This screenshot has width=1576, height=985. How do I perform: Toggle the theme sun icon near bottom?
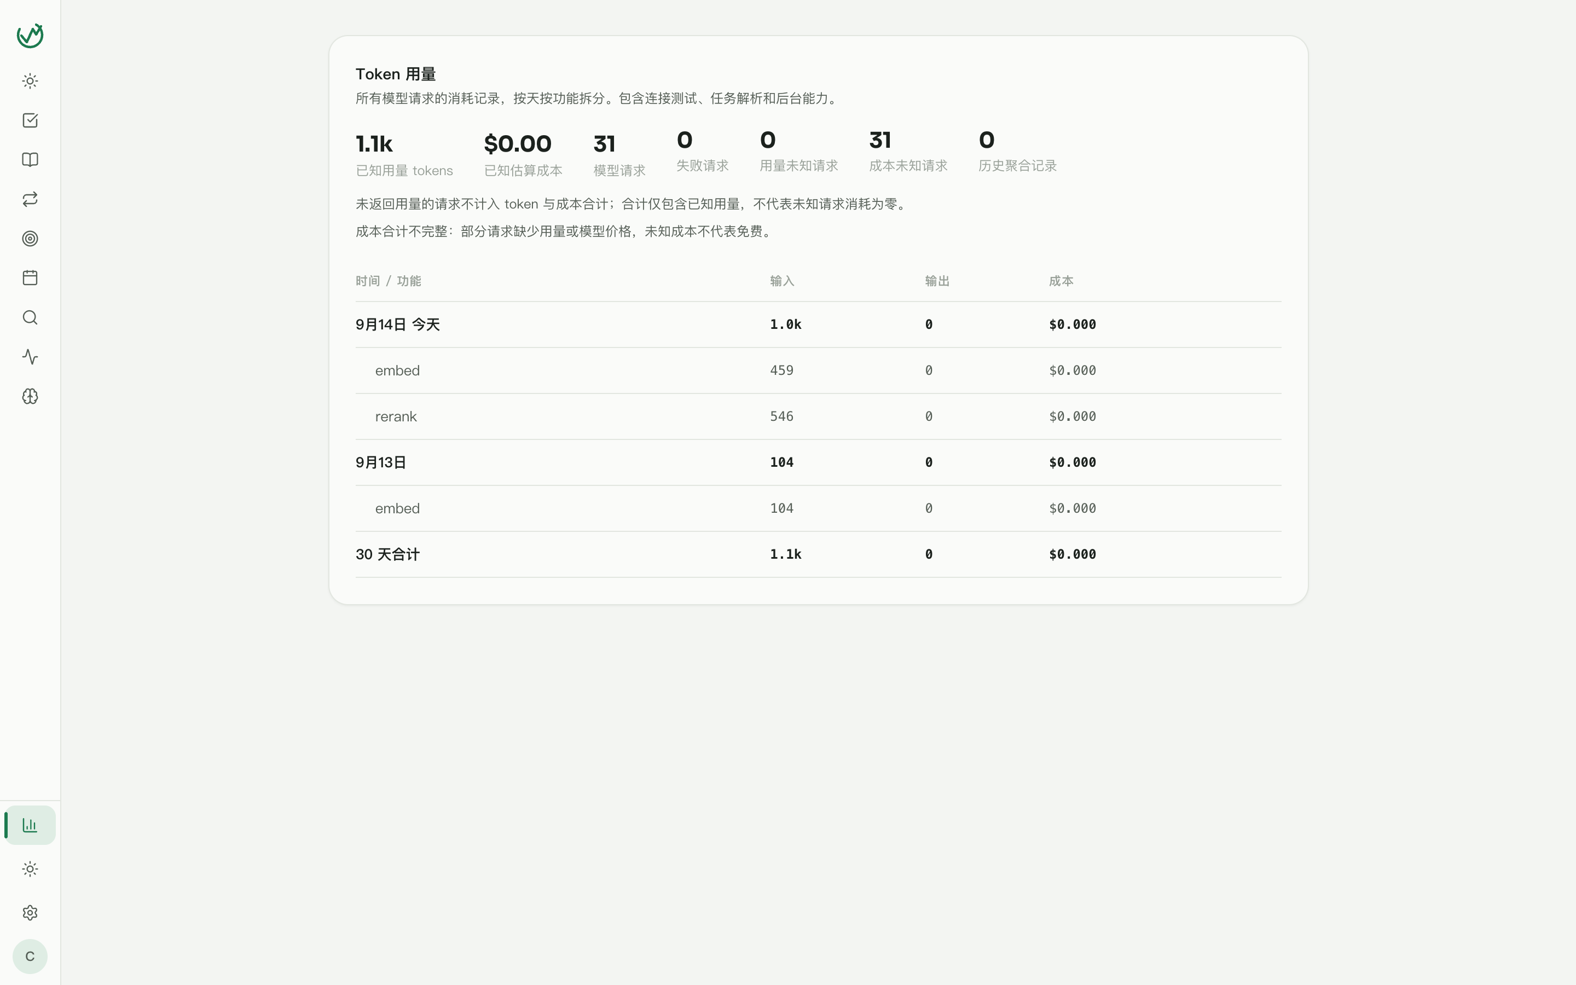(30, 869)
